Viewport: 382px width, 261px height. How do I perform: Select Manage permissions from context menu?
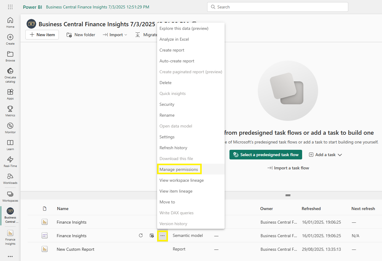(x=179, y=169)
